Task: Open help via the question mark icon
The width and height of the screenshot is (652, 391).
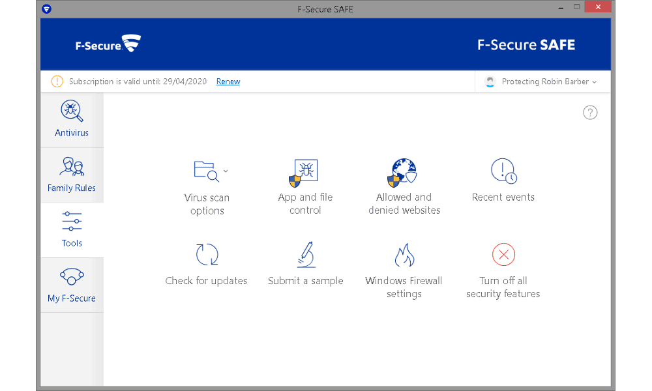Action: (x=590, y=113)
